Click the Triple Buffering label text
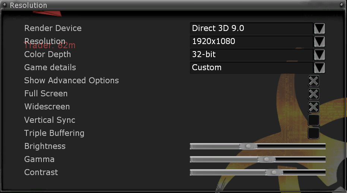 click(x=54, y=133)
